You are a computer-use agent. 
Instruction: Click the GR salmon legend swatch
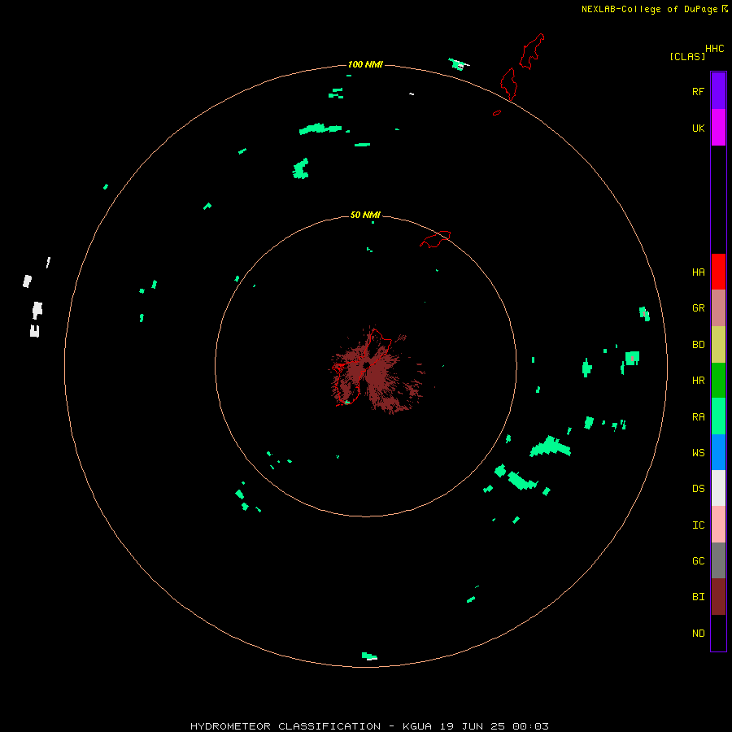718,308
